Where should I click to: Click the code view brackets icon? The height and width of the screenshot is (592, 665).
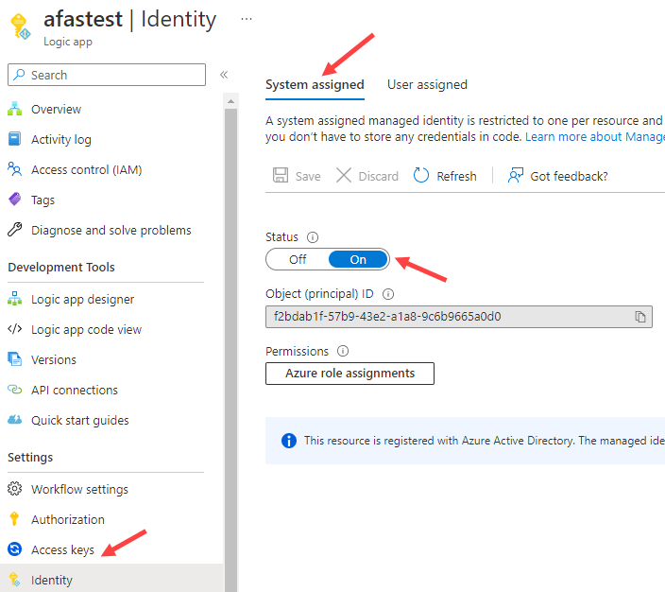15,329
